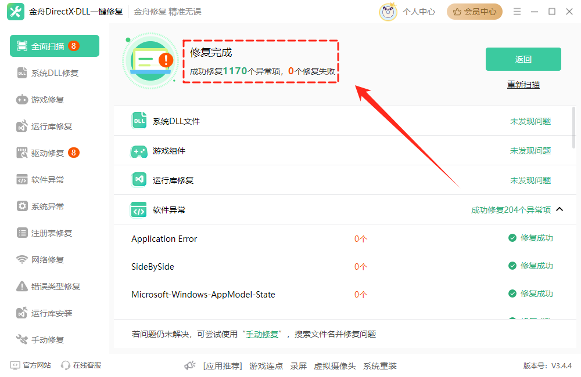Click the 游戏组件 gamepad icon

[x=139, y=151]
